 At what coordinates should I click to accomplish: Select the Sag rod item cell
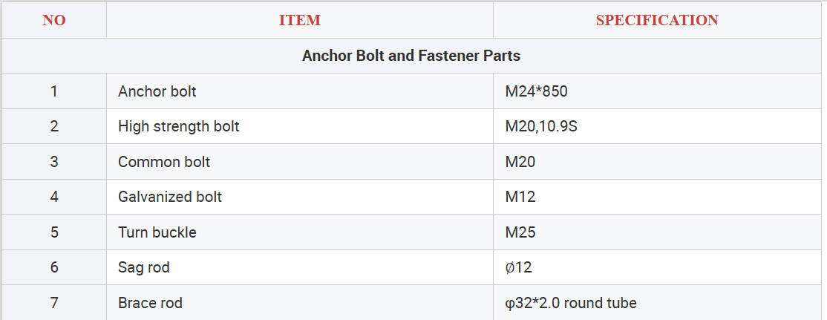(144, 267)
